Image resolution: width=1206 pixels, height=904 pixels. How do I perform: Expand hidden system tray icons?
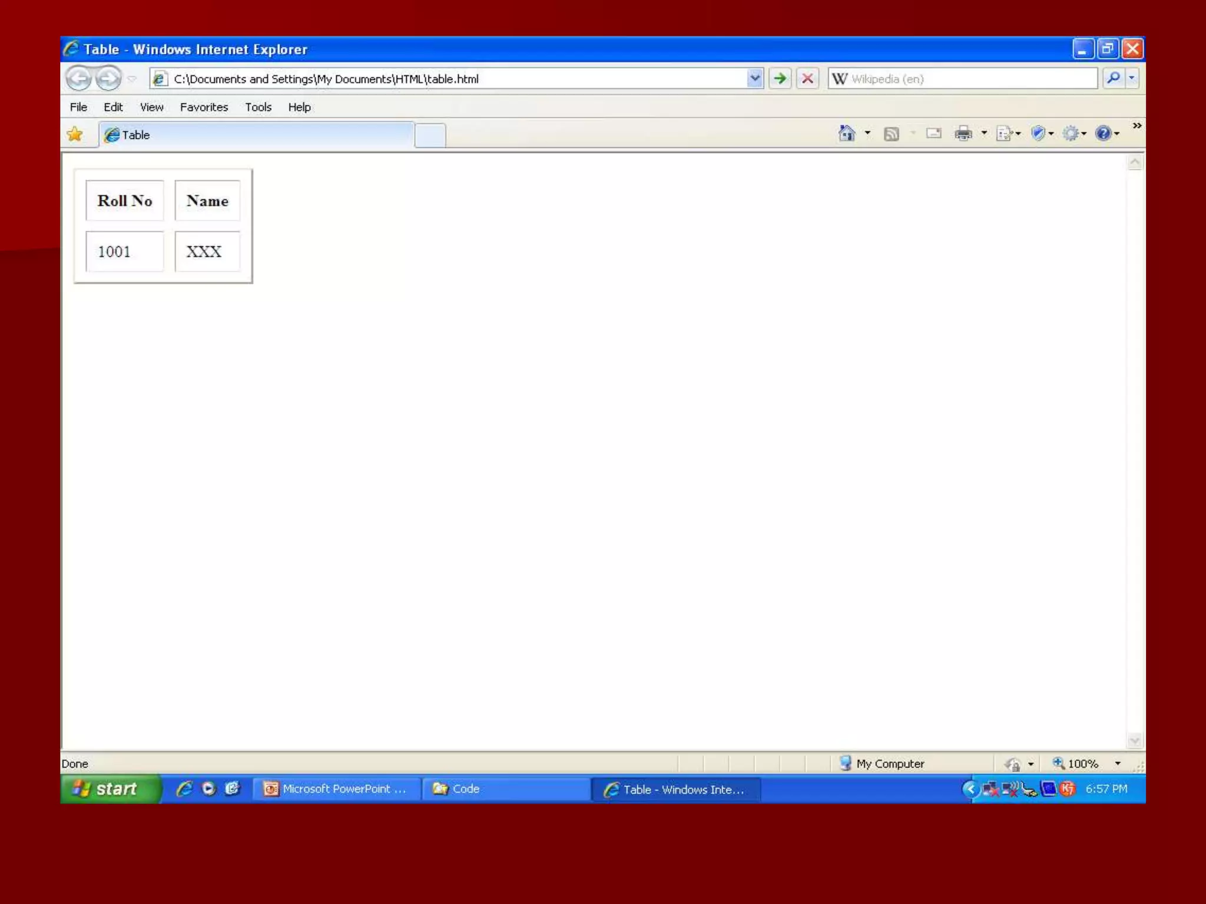pyautogui.click(x=970, y=789)
